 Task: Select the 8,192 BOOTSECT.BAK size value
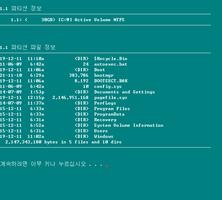pos(82,81)
